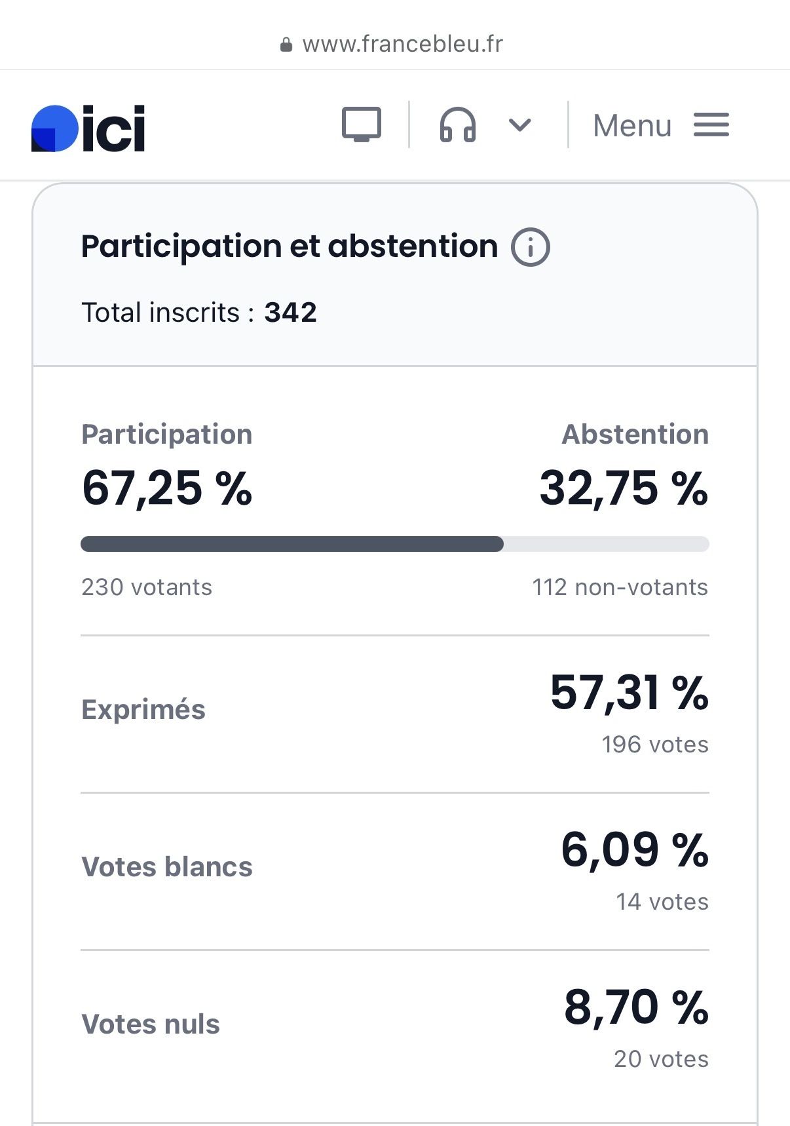Tap the lock icon in address bar
Viewport: 790px width, 1126px height.
click(x=286, y=45)
